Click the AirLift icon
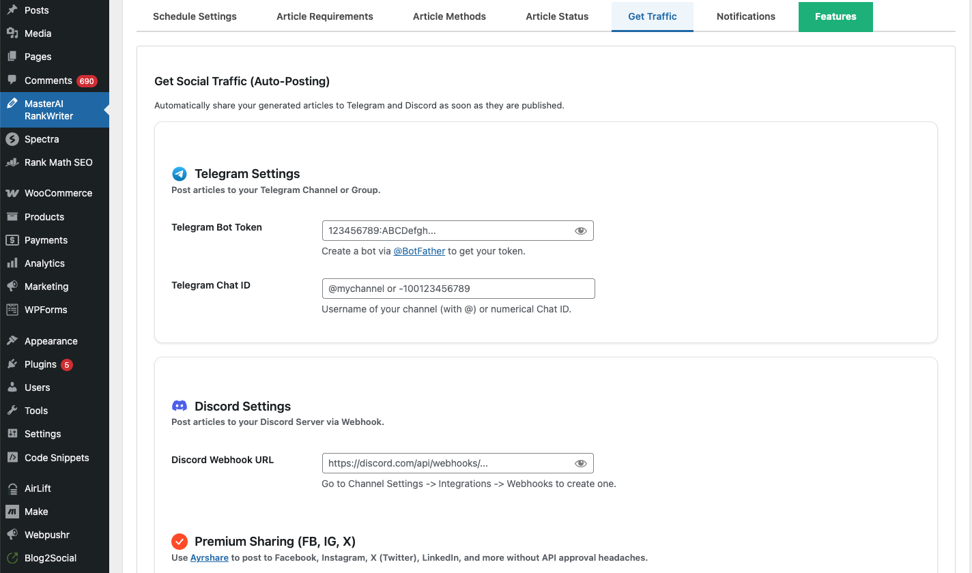 pyautogui.click(x=12, y=488)
